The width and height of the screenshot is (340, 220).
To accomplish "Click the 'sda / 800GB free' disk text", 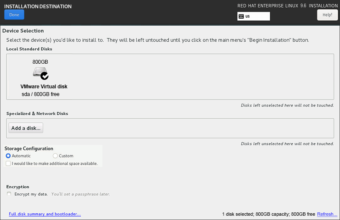I will pos(41,94).
